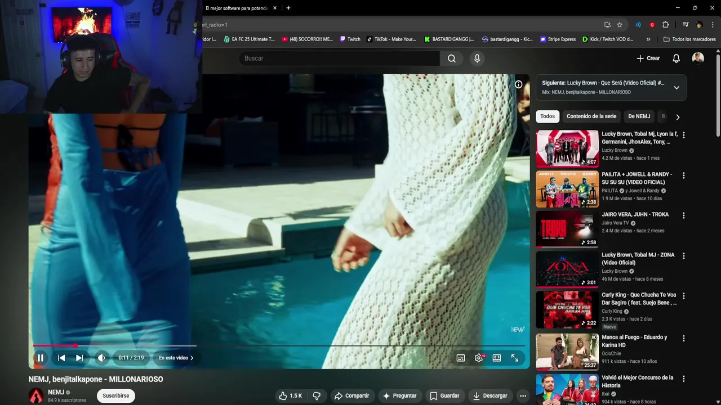This screenshot has width=721, height=405.
Task: Go to the previous video in player
Action: 61,358
